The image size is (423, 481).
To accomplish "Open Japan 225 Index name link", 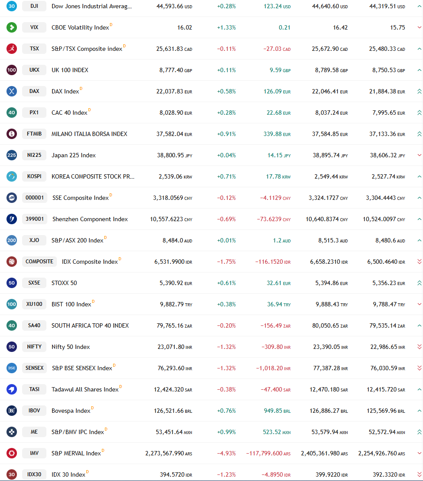I will pos(73,155).
